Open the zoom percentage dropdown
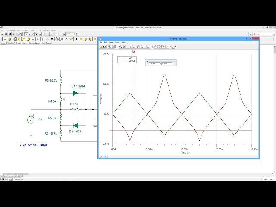The height and width of the screenshot is (207, 276). point(73,34)
